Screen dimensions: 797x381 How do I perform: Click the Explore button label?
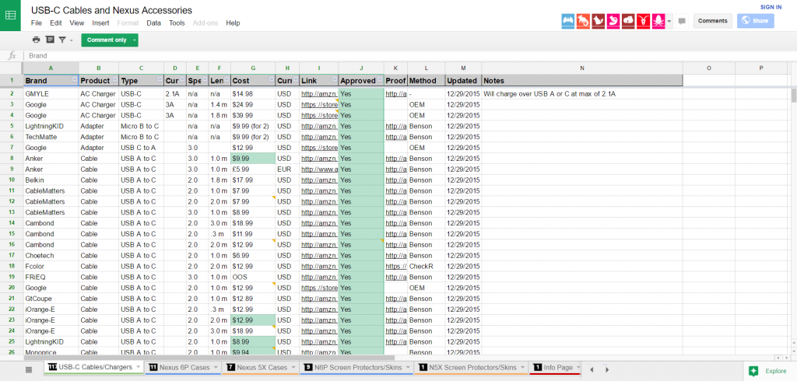(x=776, y=371)
